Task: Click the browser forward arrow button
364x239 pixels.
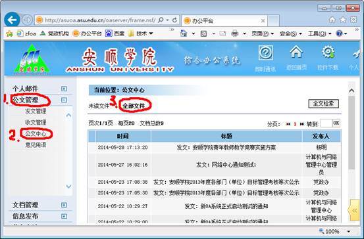Action: 27,20
